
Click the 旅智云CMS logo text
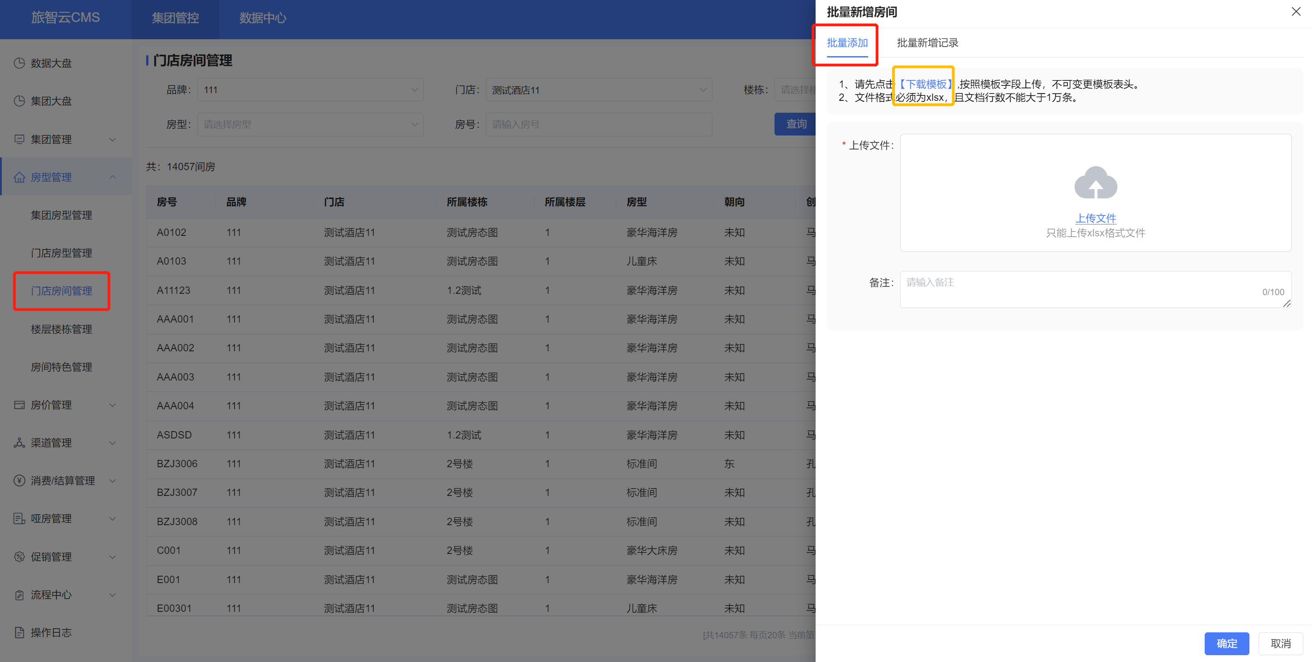click(65, 18)
